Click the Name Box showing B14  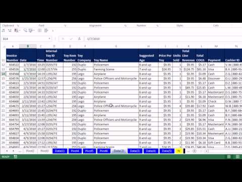[x=25, y=39]
